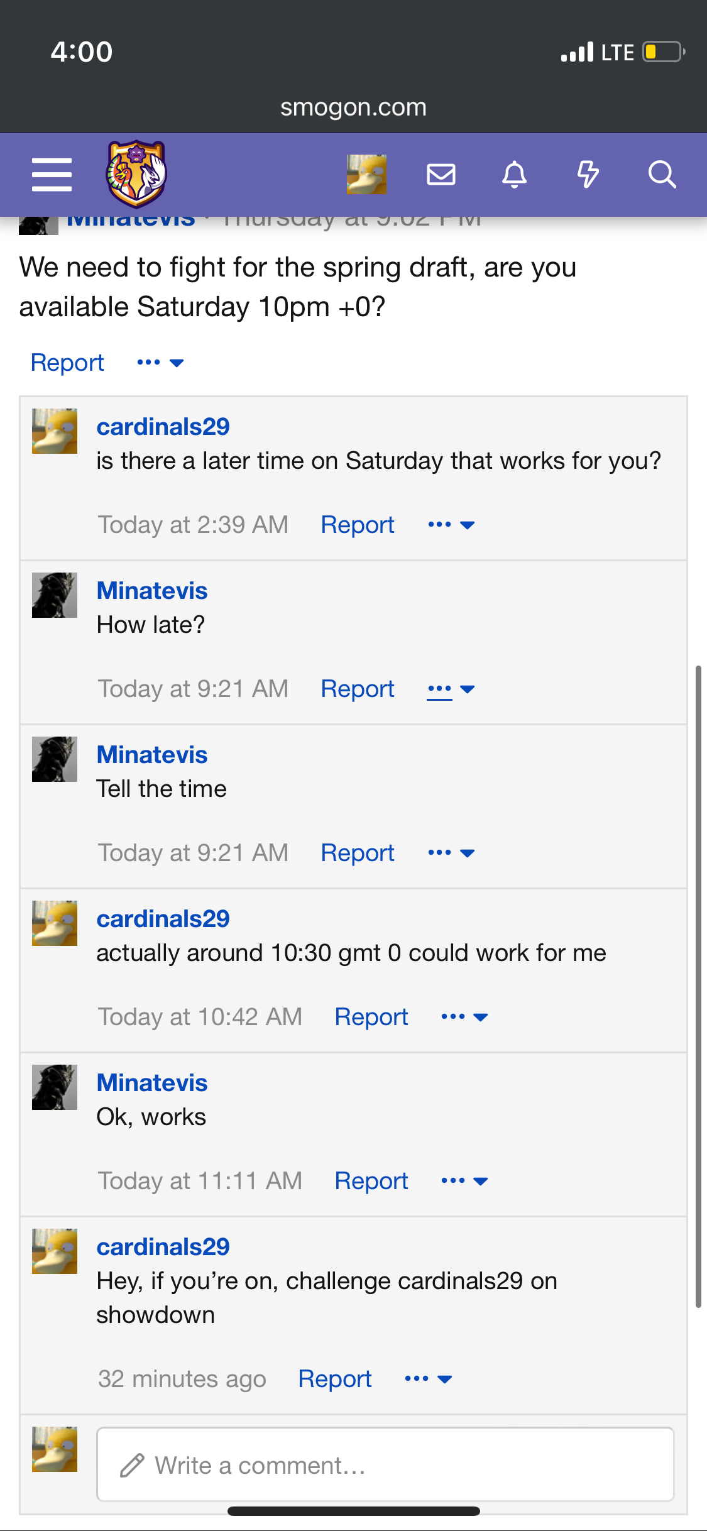Expand more options for 'Ok, works' comment
This screenshot has height=1531, width=707.
tap(464, 1181)
